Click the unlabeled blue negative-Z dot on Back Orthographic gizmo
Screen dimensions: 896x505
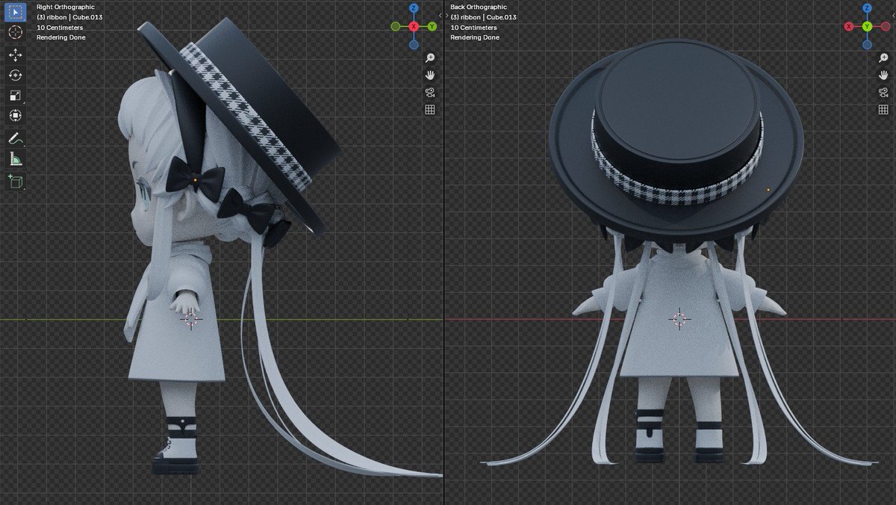point(867,44)
